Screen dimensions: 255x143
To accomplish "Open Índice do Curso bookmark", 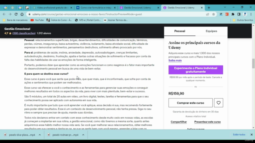I will coord(59,20).
